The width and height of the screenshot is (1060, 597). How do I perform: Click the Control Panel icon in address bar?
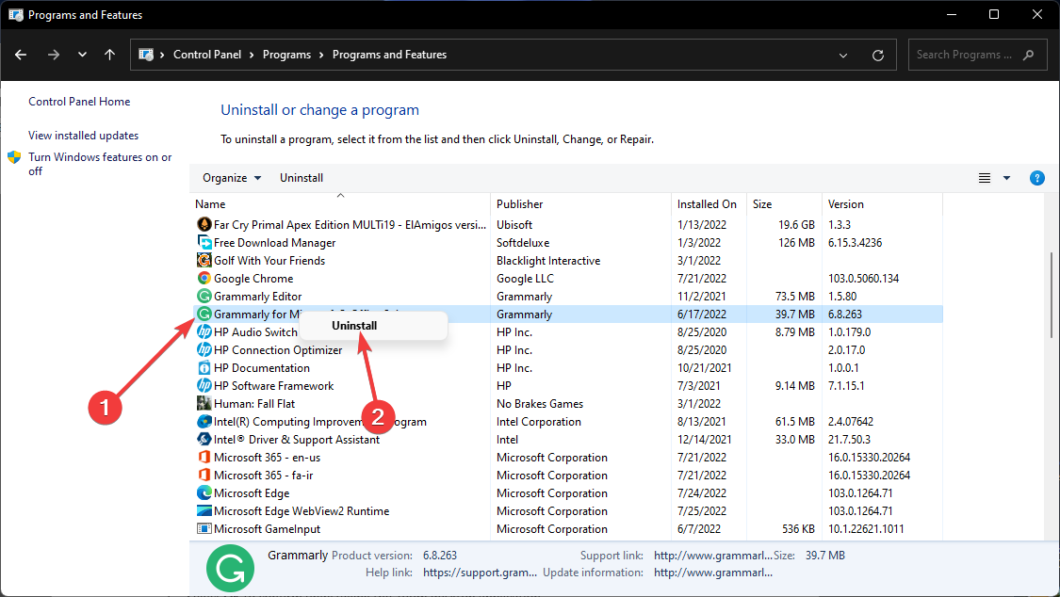coord(146,55)
